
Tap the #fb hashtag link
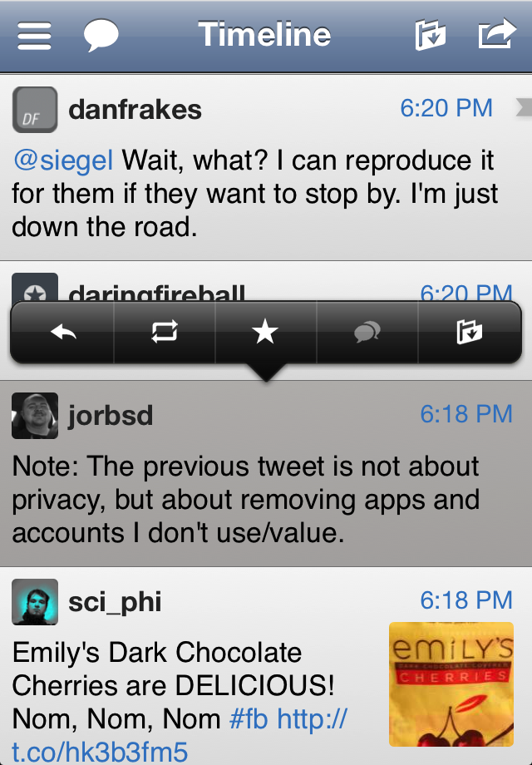coord(249,718)
